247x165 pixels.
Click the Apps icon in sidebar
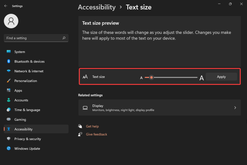coord(9,90)
